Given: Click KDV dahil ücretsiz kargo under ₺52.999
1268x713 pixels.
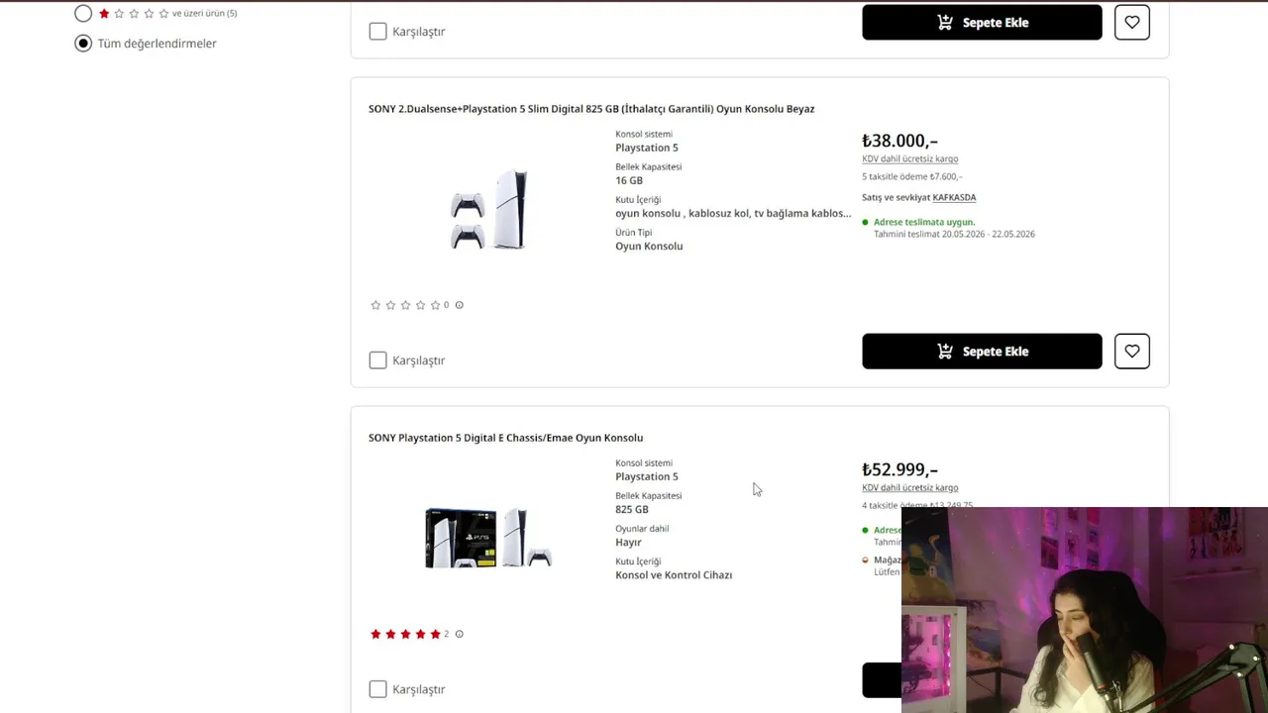Looking at the screenshot, I should 909,487.
